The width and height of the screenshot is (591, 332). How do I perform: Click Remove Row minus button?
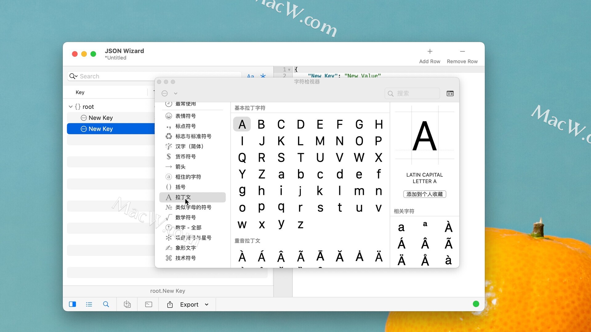[462, 52]
